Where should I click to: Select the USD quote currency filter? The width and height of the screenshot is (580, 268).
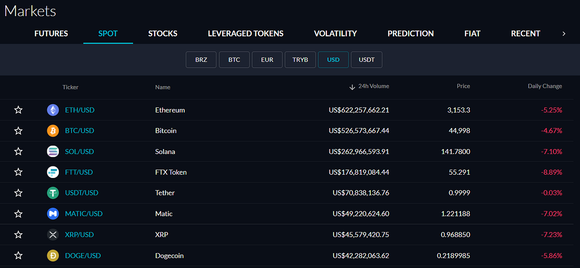333,59
